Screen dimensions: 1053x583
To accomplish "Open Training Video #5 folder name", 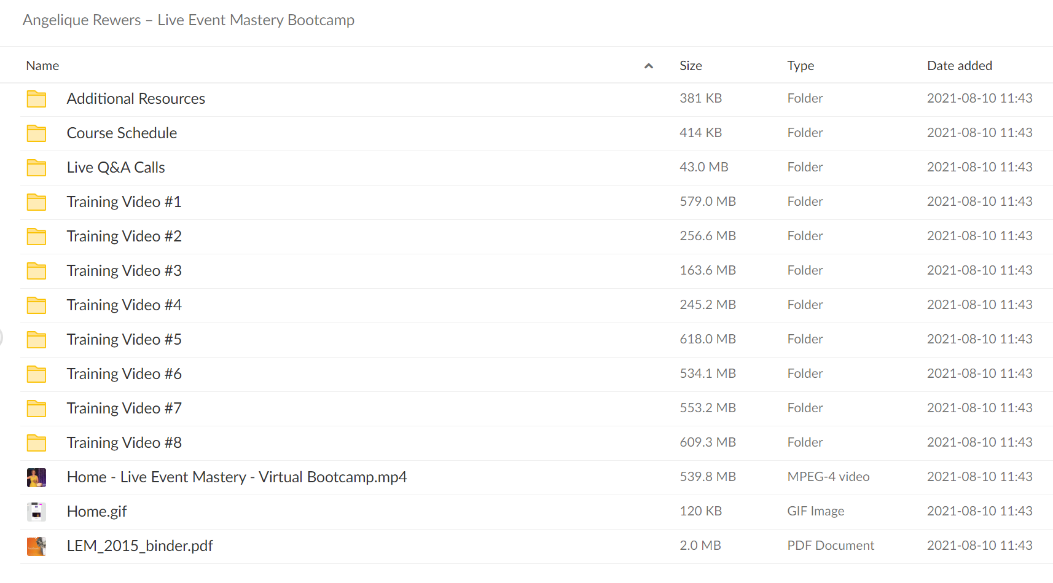I will coord(124,340).
